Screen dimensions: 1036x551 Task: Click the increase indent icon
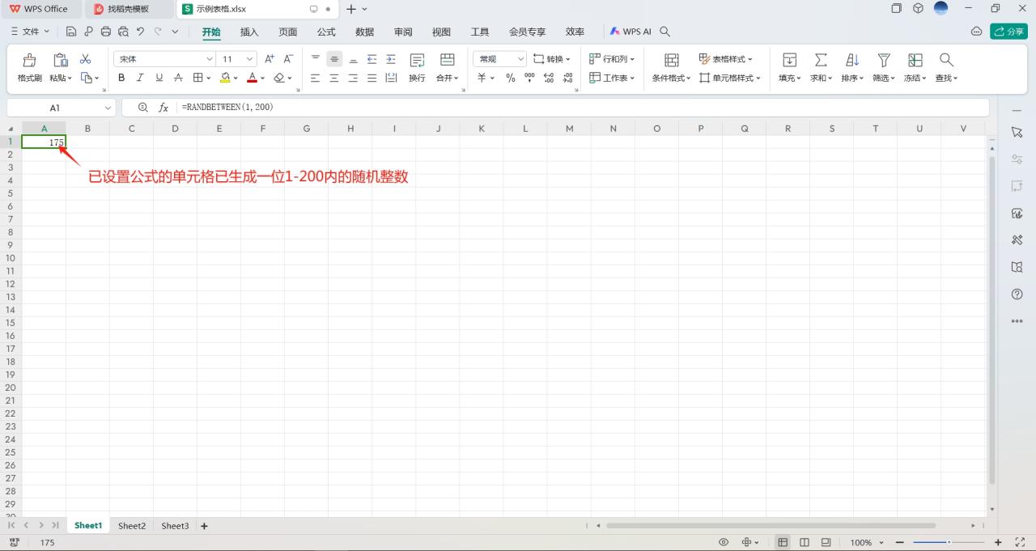pos(391,59)
